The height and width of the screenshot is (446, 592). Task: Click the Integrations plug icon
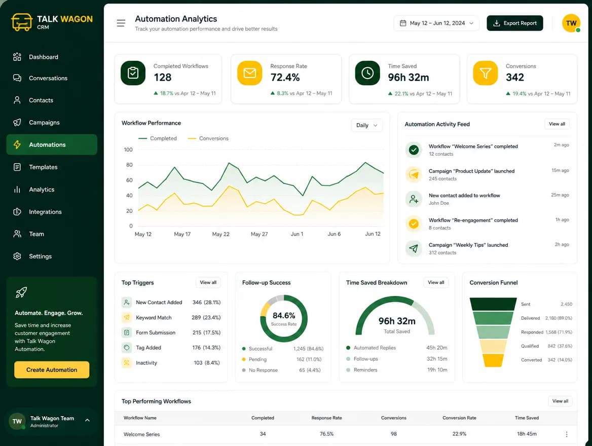[x=17, y=212]
